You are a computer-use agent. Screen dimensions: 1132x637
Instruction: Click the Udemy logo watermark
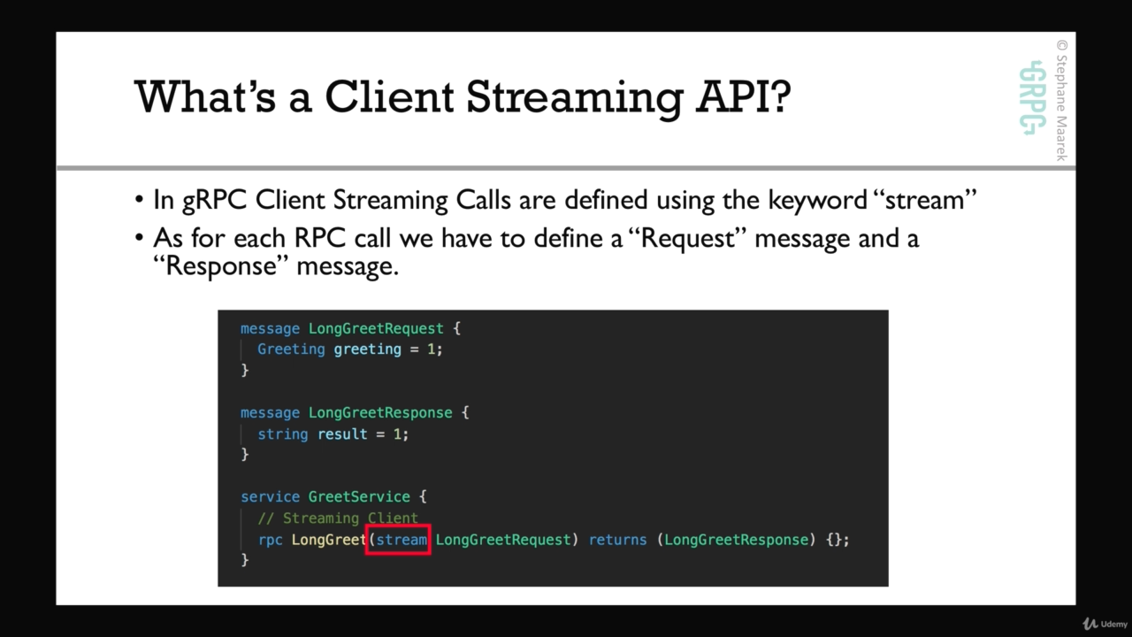click(x=1105, y=624)
